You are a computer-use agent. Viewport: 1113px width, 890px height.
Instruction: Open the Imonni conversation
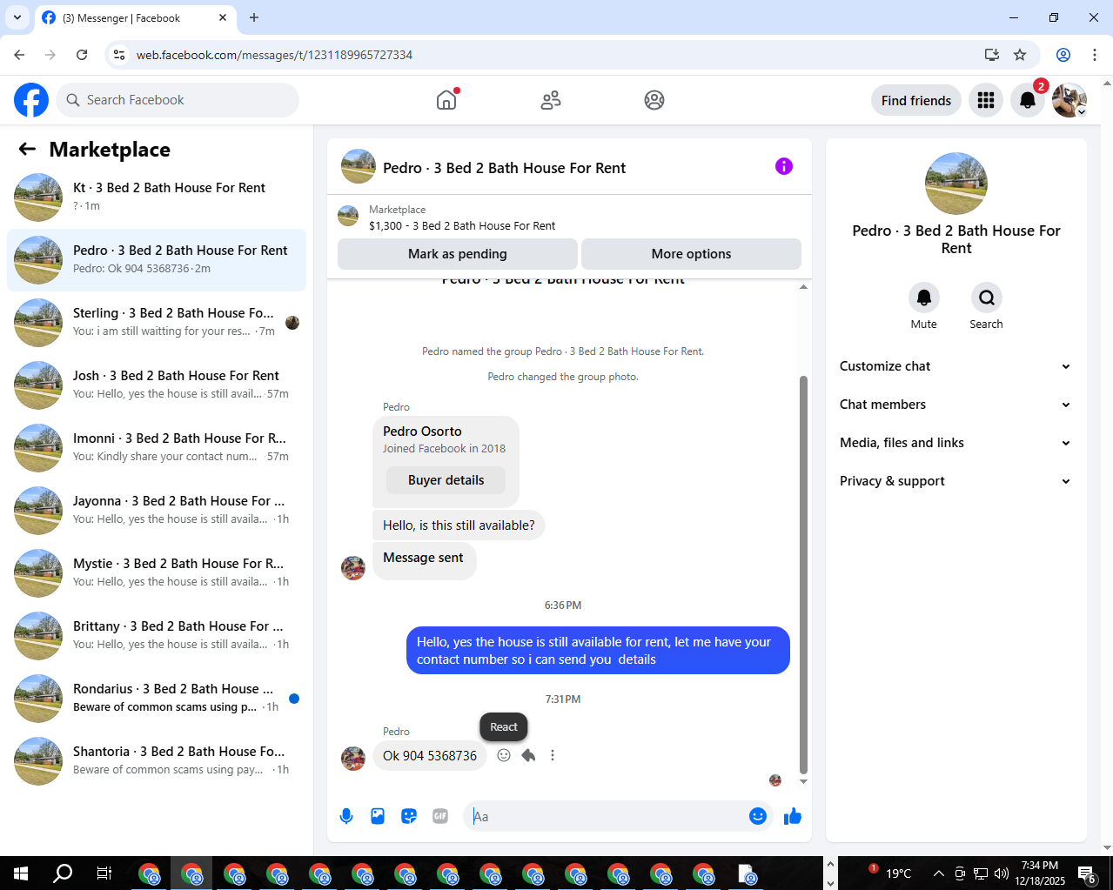pos(157,448)
